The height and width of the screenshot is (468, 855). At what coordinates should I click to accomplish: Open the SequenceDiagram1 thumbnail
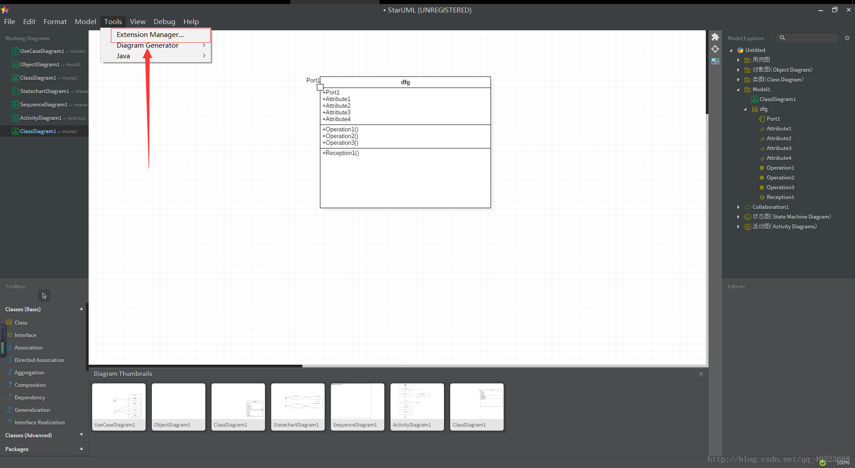coord(358,407)
